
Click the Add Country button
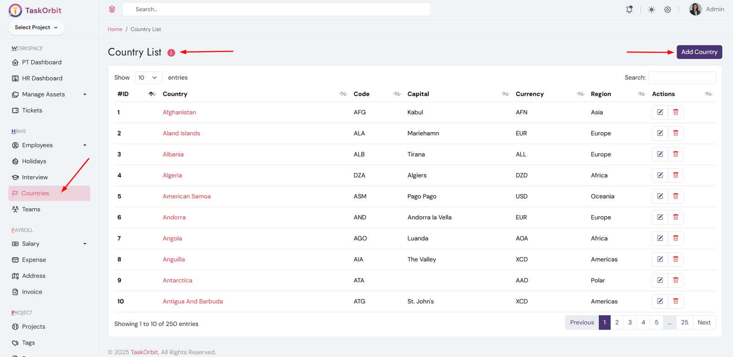699,52
